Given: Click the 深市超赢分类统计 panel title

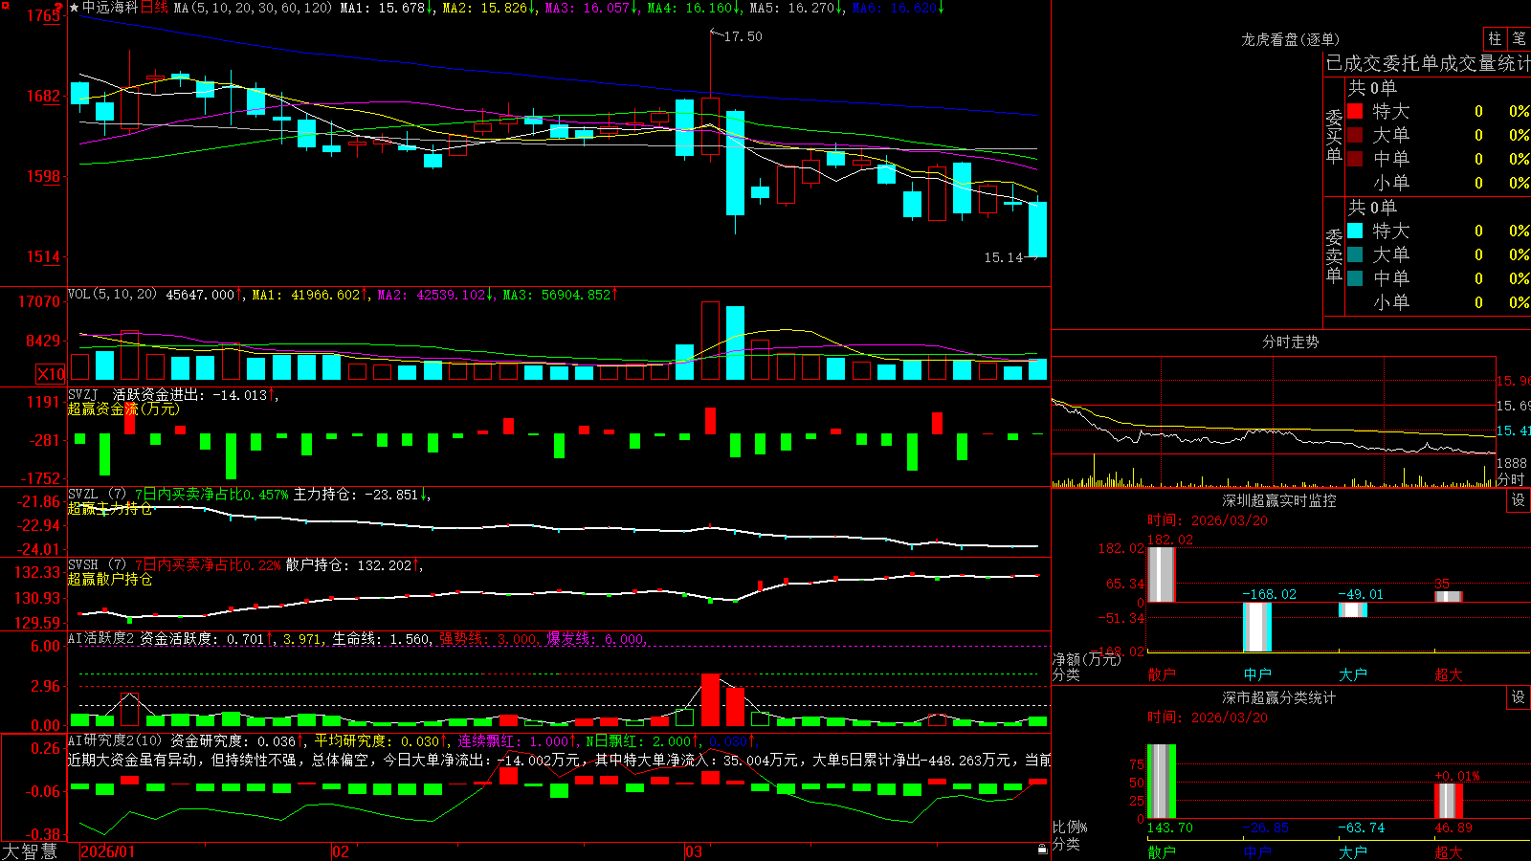Looking at the screenshot, I should pos(1278,697).
